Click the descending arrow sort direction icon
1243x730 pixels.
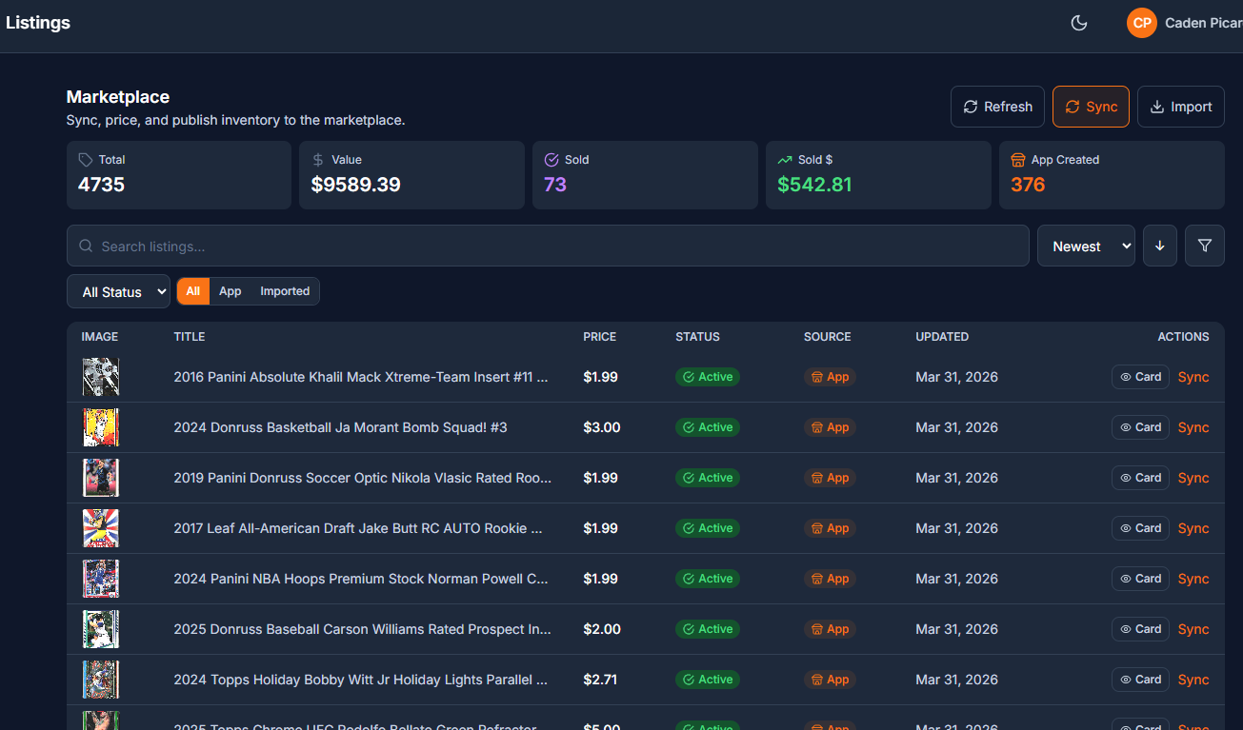click(x=1159, y=246)
